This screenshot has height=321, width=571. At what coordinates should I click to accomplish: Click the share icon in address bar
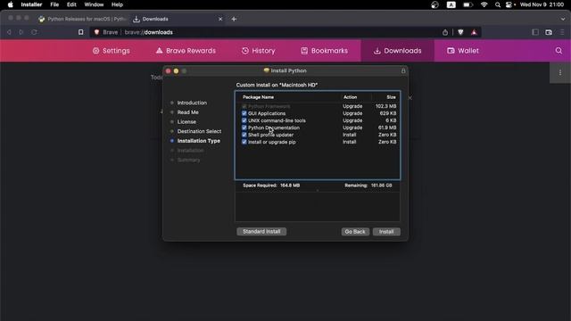pos(445,32)
